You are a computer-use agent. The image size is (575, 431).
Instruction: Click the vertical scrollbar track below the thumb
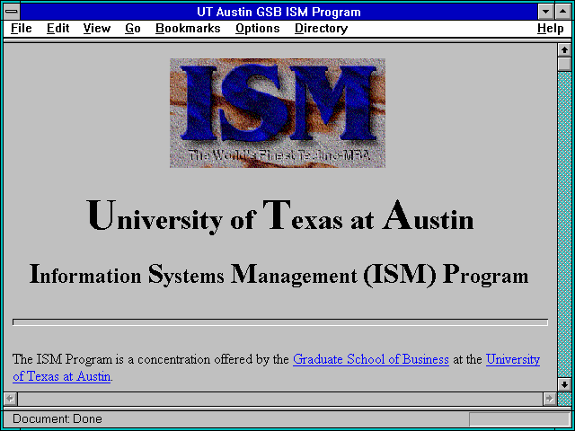(x=564, y=224)
